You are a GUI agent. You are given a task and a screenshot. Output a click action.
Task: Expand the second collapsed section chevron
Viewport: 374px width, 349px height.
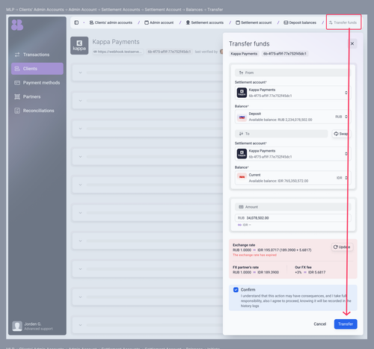click(x=80, y=101)
